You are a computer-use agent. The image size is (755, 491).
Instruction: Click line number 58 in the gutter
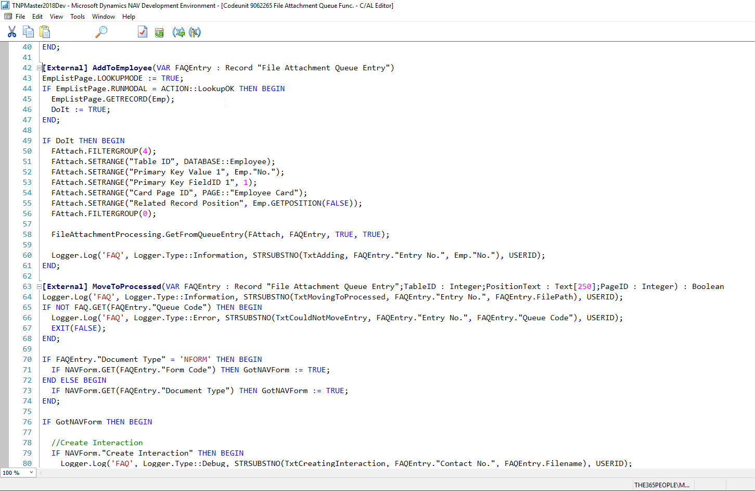27,234
